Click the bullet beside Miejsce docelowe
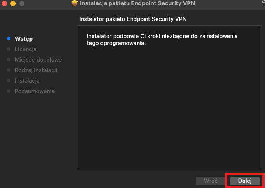This screenshot has width=265, height=188. coord(9,59)
